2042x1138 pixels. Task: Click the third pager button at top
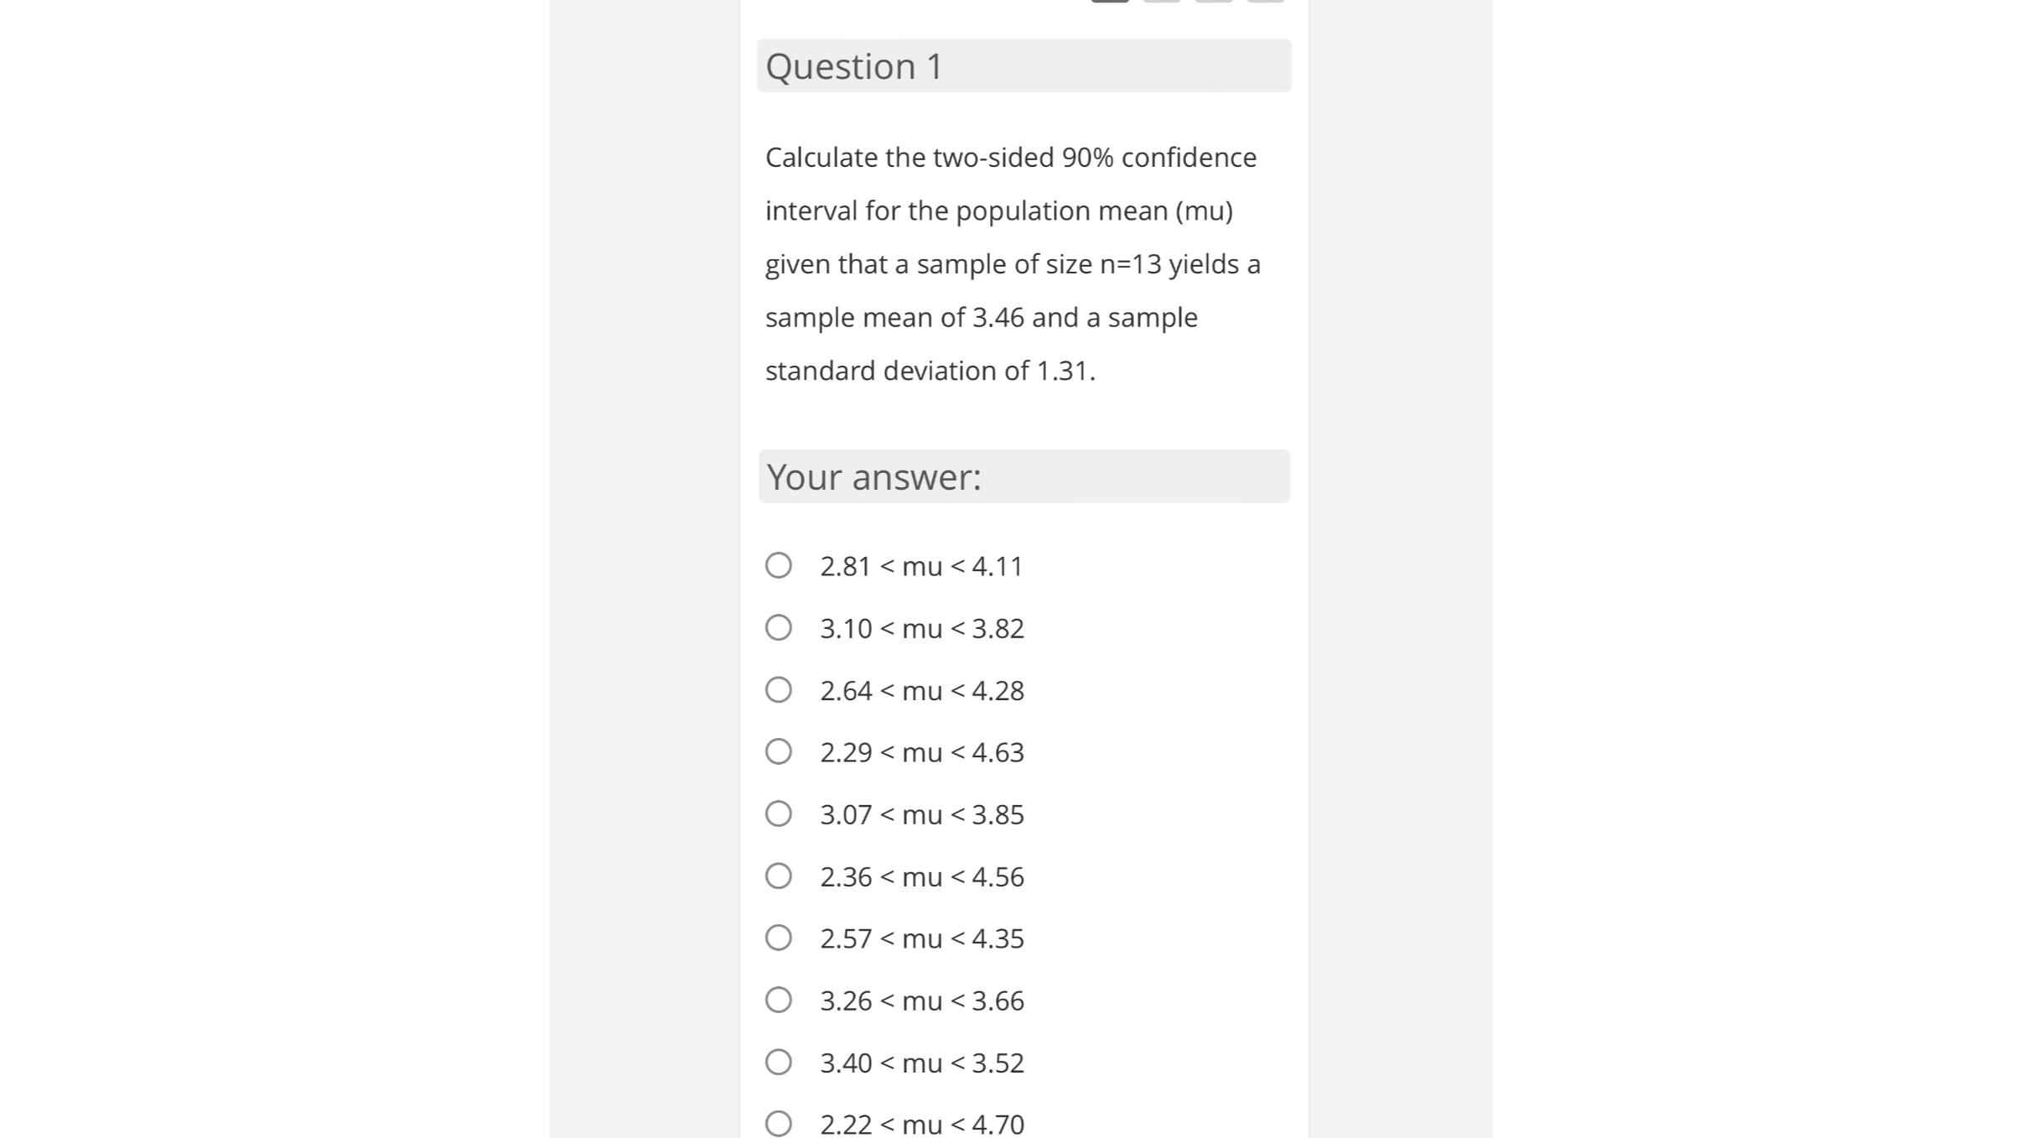point(1212,3)
